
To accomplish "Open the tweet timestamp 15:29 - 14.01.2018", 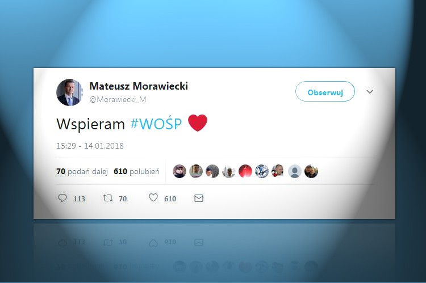I will (90, 146).
